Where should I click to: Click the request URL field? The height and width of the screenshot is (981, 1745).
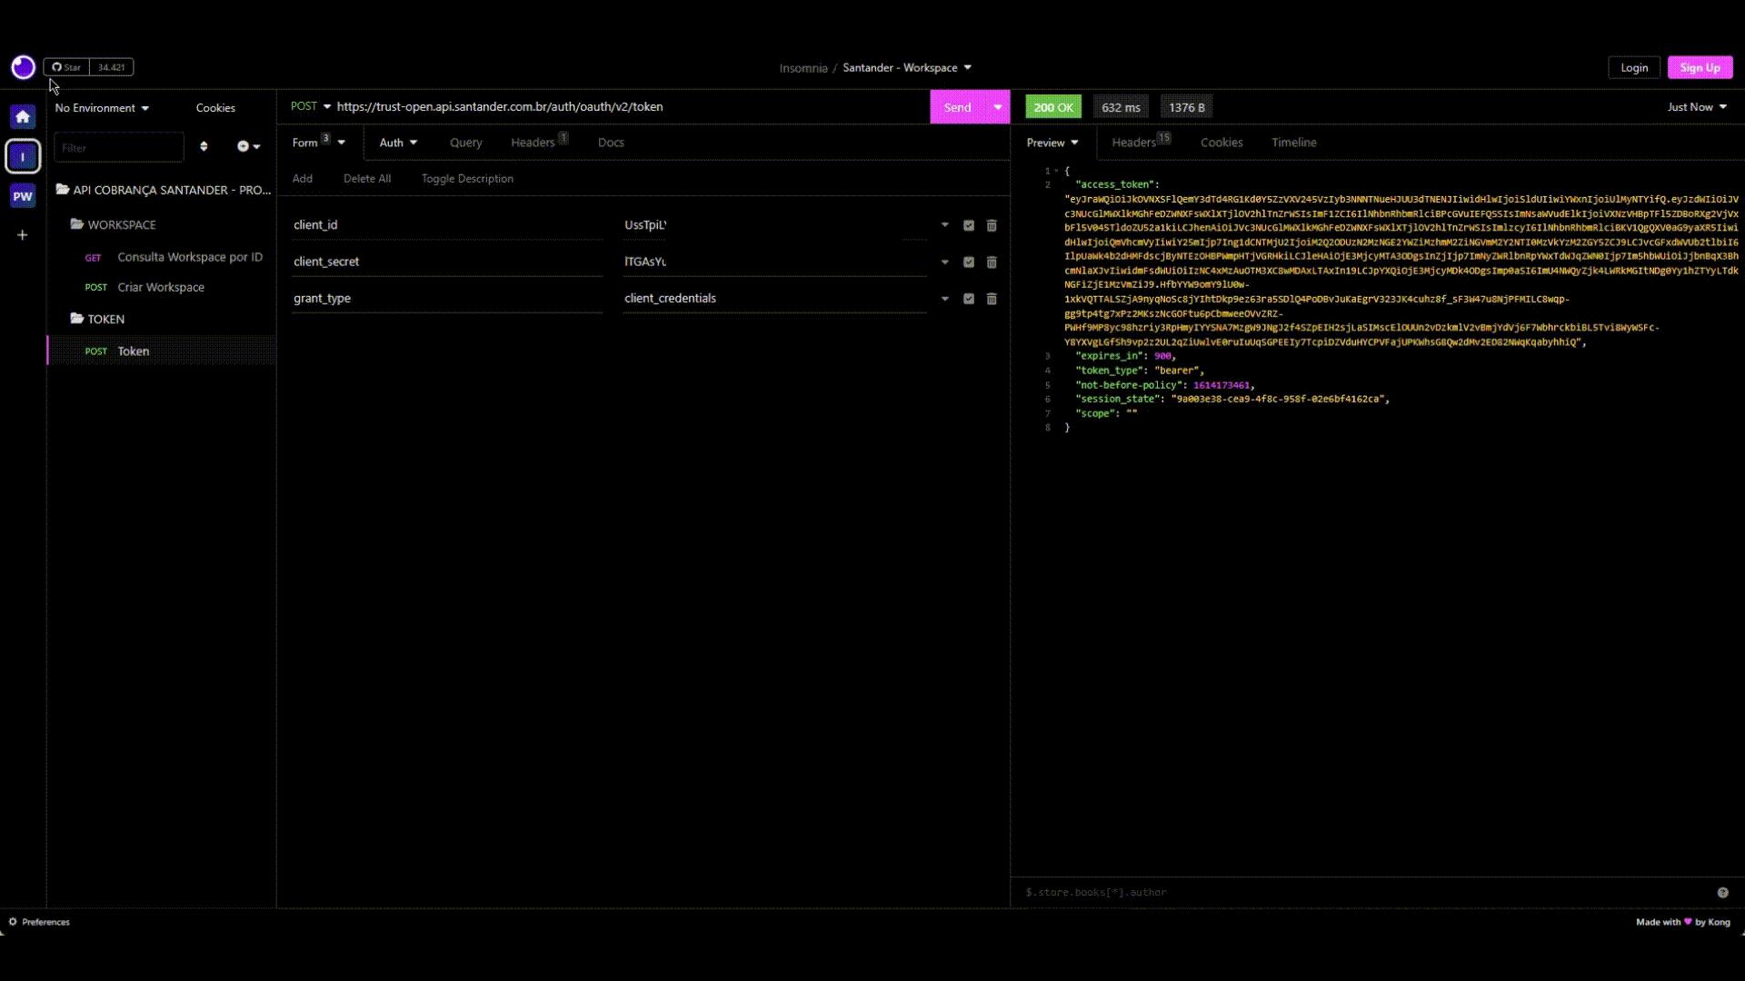[631, 106]
